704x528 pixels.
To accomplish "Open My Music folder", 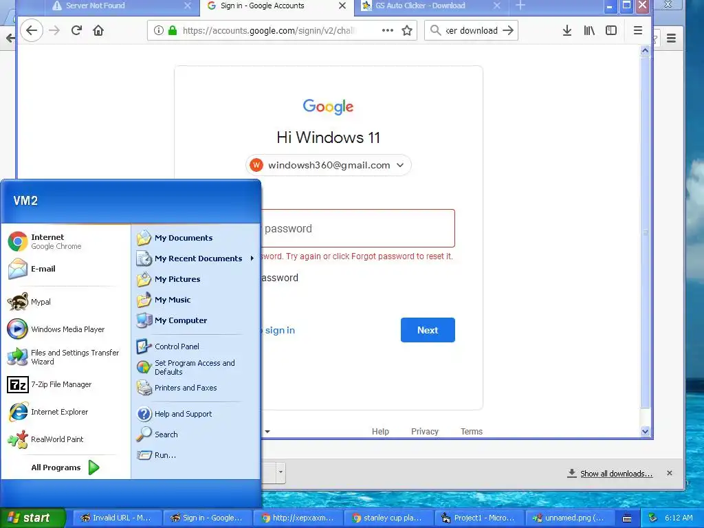I will tap(196, 300).
